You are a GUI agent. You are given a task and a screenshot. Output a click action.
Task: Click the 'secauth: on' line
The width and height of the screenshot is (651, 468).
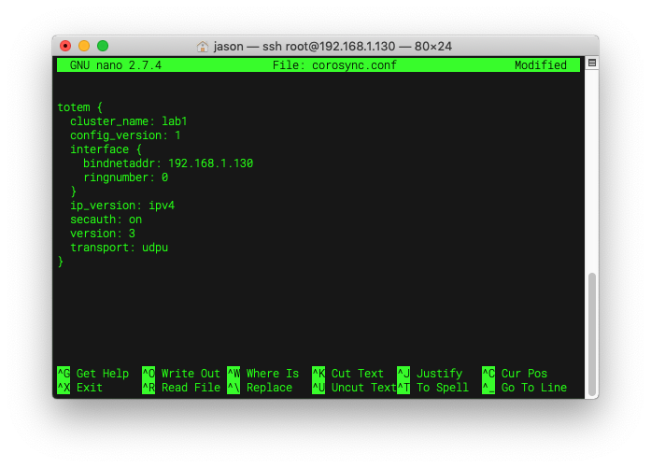click(x=106, y=220)
